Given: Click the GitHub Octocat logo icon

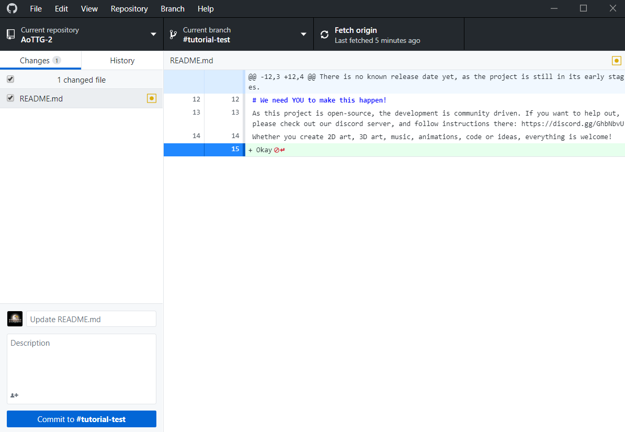Looking at the screenshot, I should (12, 8).
